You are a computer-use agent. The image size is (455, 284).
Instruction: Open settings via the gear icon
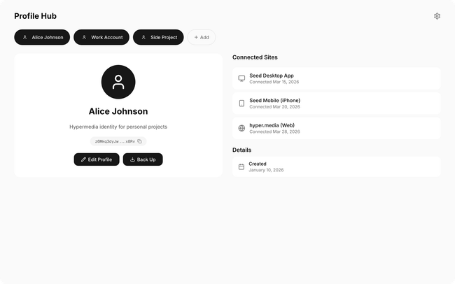(437, 16)
